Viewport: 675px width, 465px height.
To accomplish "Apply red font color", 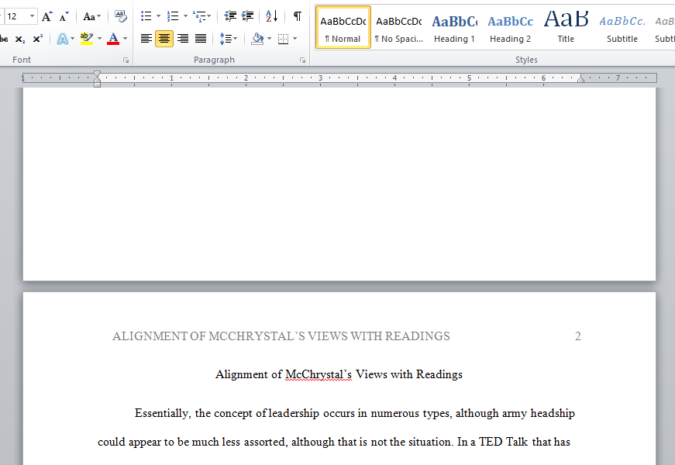I will pyautogui.click(x=113, y=39).
